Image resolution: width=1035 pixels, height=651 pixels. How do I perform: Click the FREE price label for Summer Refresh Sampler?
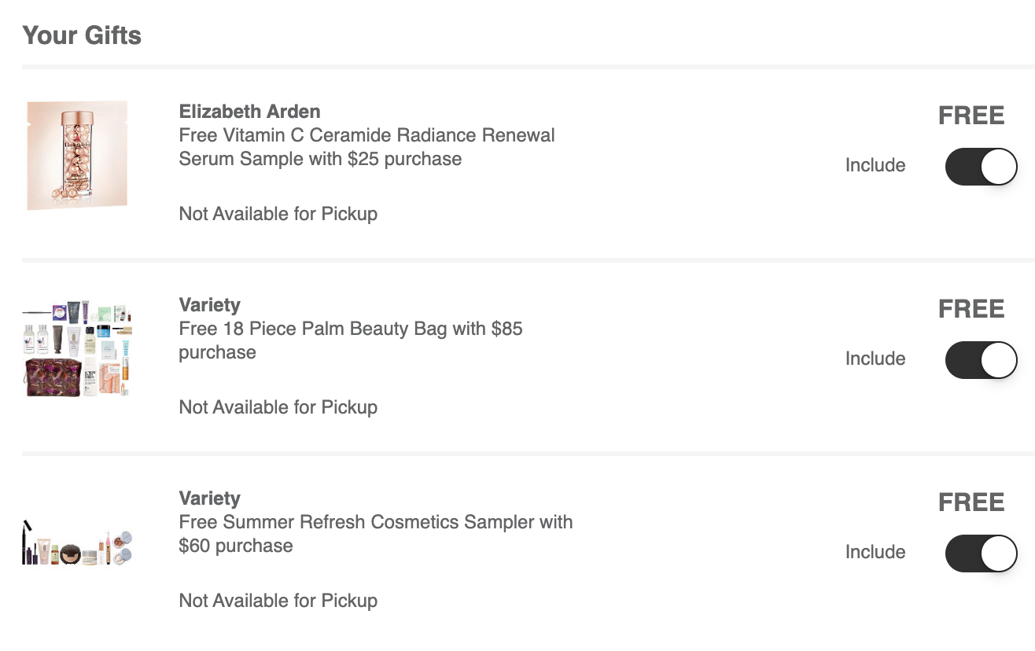[971, 502]
